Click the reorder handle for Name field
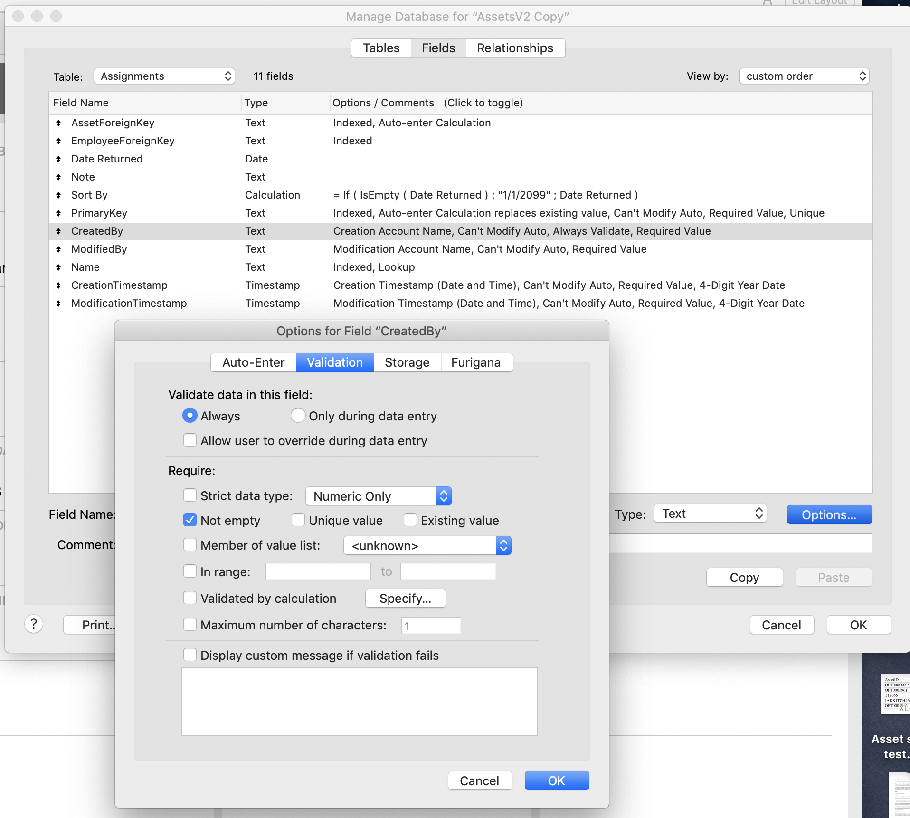Image resolution: width=910 pixels, height=818 pixels. (x=58, y=267)
